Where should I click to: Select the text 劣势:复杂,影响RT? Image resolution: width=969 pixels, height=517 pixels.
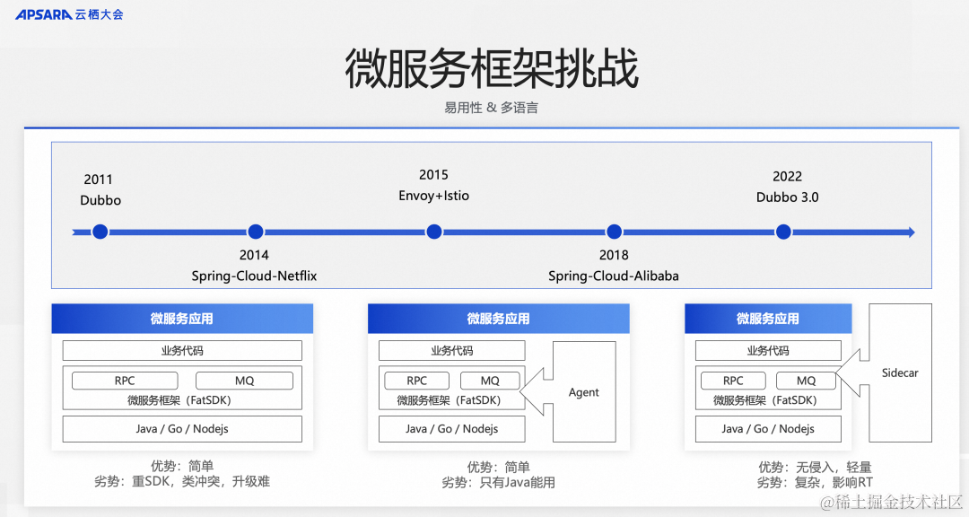coord(815,482)
